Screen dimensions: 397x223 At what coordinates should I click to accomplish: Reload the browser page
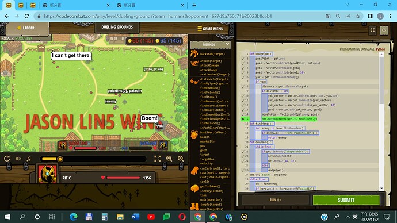point(26,16)
